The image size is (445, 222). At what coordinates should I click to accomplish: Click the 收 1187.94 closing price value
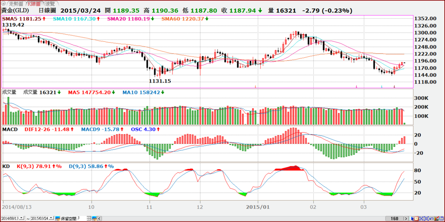pos(242,11)
